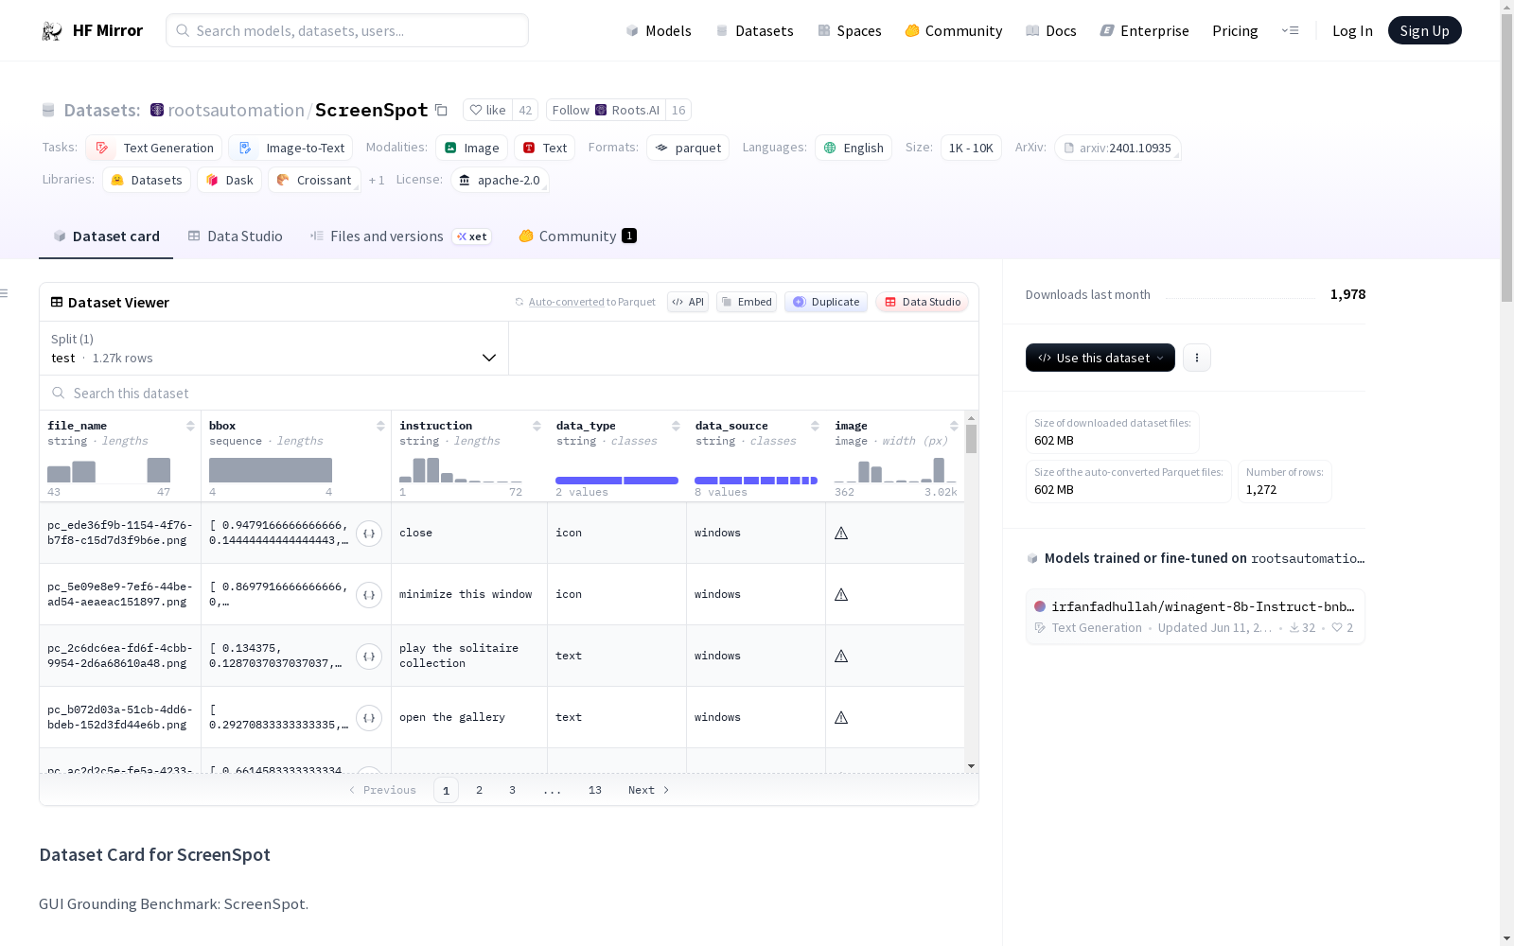
Task: Click the Croissant library tag
Action: coord(314,180)
